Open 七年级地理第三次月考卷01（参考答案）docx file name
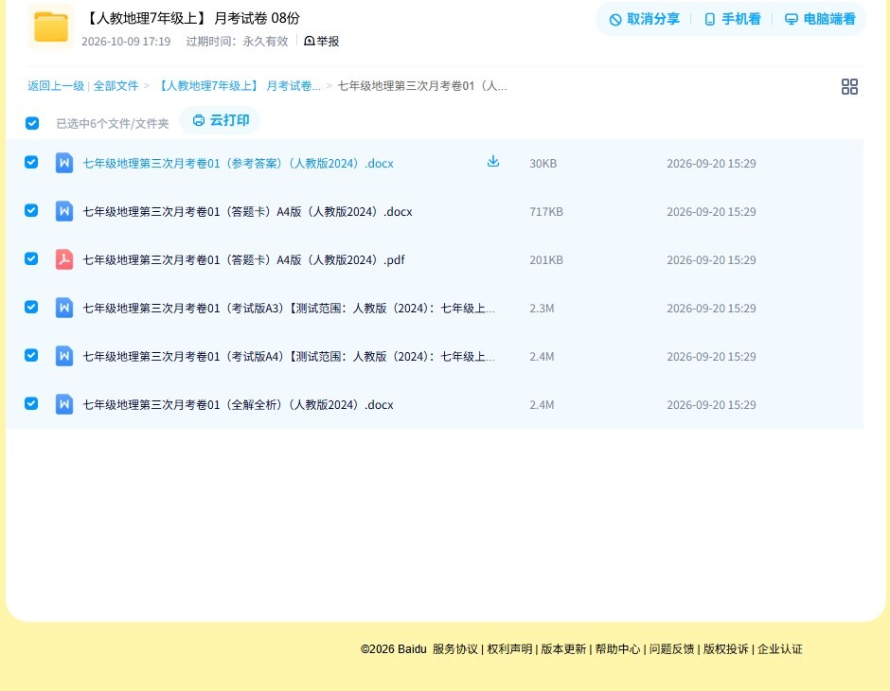Screen dimensions: 890x691 [238, 164]
